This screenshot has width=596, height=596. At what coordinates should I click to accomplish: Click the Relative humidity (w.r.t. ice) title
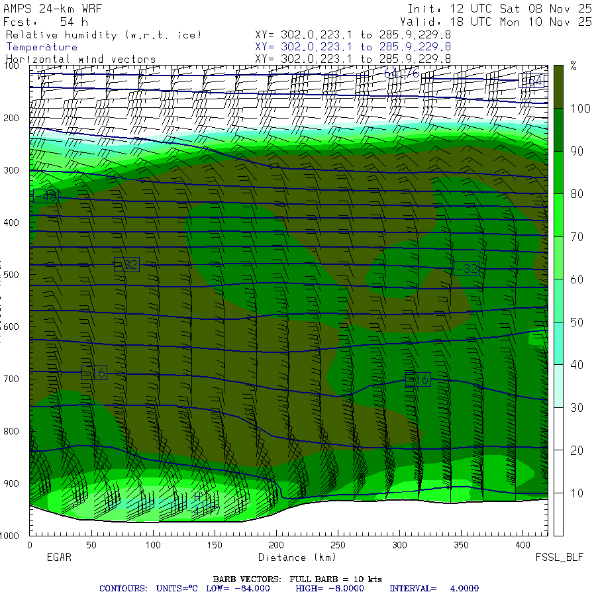point(103,35)
